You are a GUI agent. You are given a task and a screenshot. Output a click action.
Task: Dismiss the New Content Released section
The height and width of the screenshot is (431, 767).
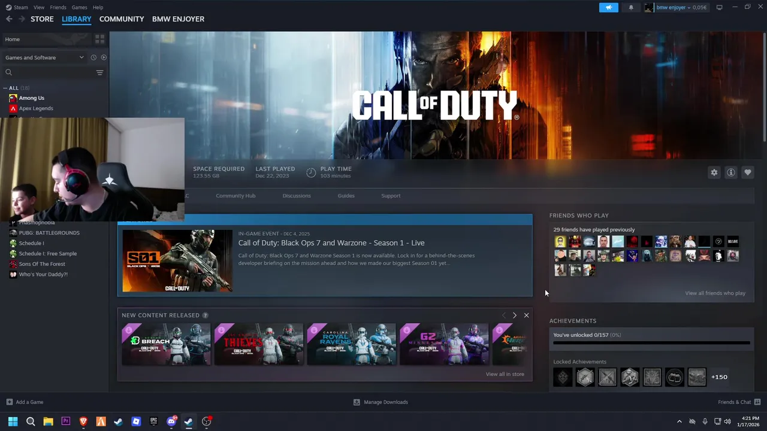tap(526, 315)
